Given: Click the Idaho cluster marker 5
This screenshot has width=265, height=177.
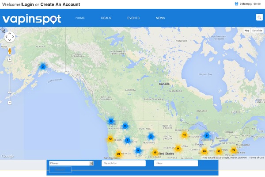Looking at the screenshot, I should point(128,140).
